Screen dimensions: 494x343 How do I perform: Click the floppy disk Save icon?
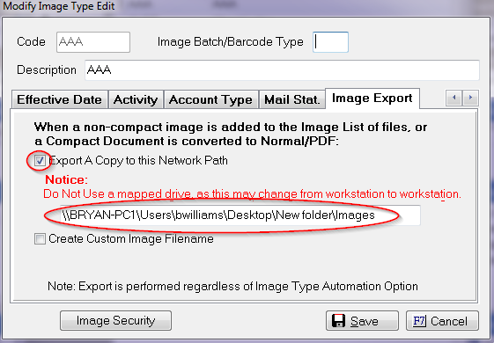(339, 321)
